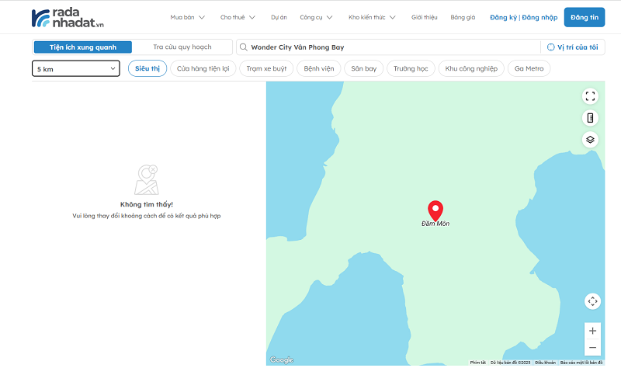
Task: Click Báo cáo một lỗi bản đồ link
Action: click(x=581, y=363)
